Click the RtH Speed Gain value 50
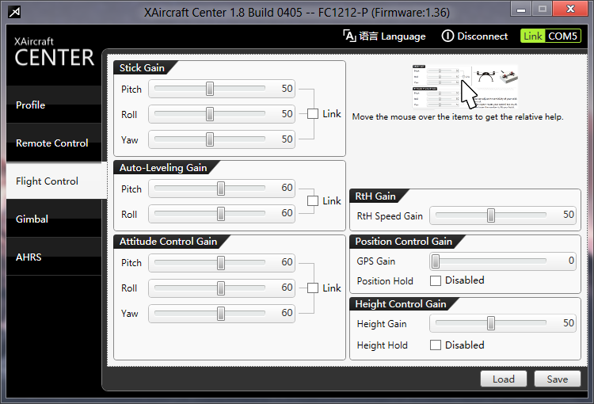Screen dimensions: 594x404 click(568, 215)
